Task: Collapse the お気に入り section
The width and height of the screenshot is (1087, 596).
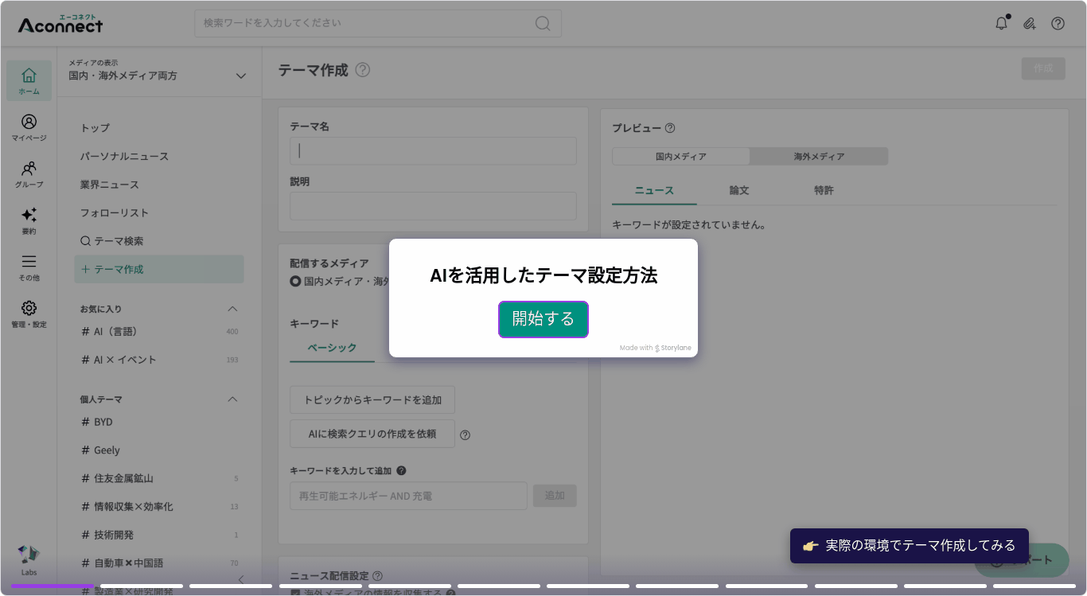Action: coord(232,309)
